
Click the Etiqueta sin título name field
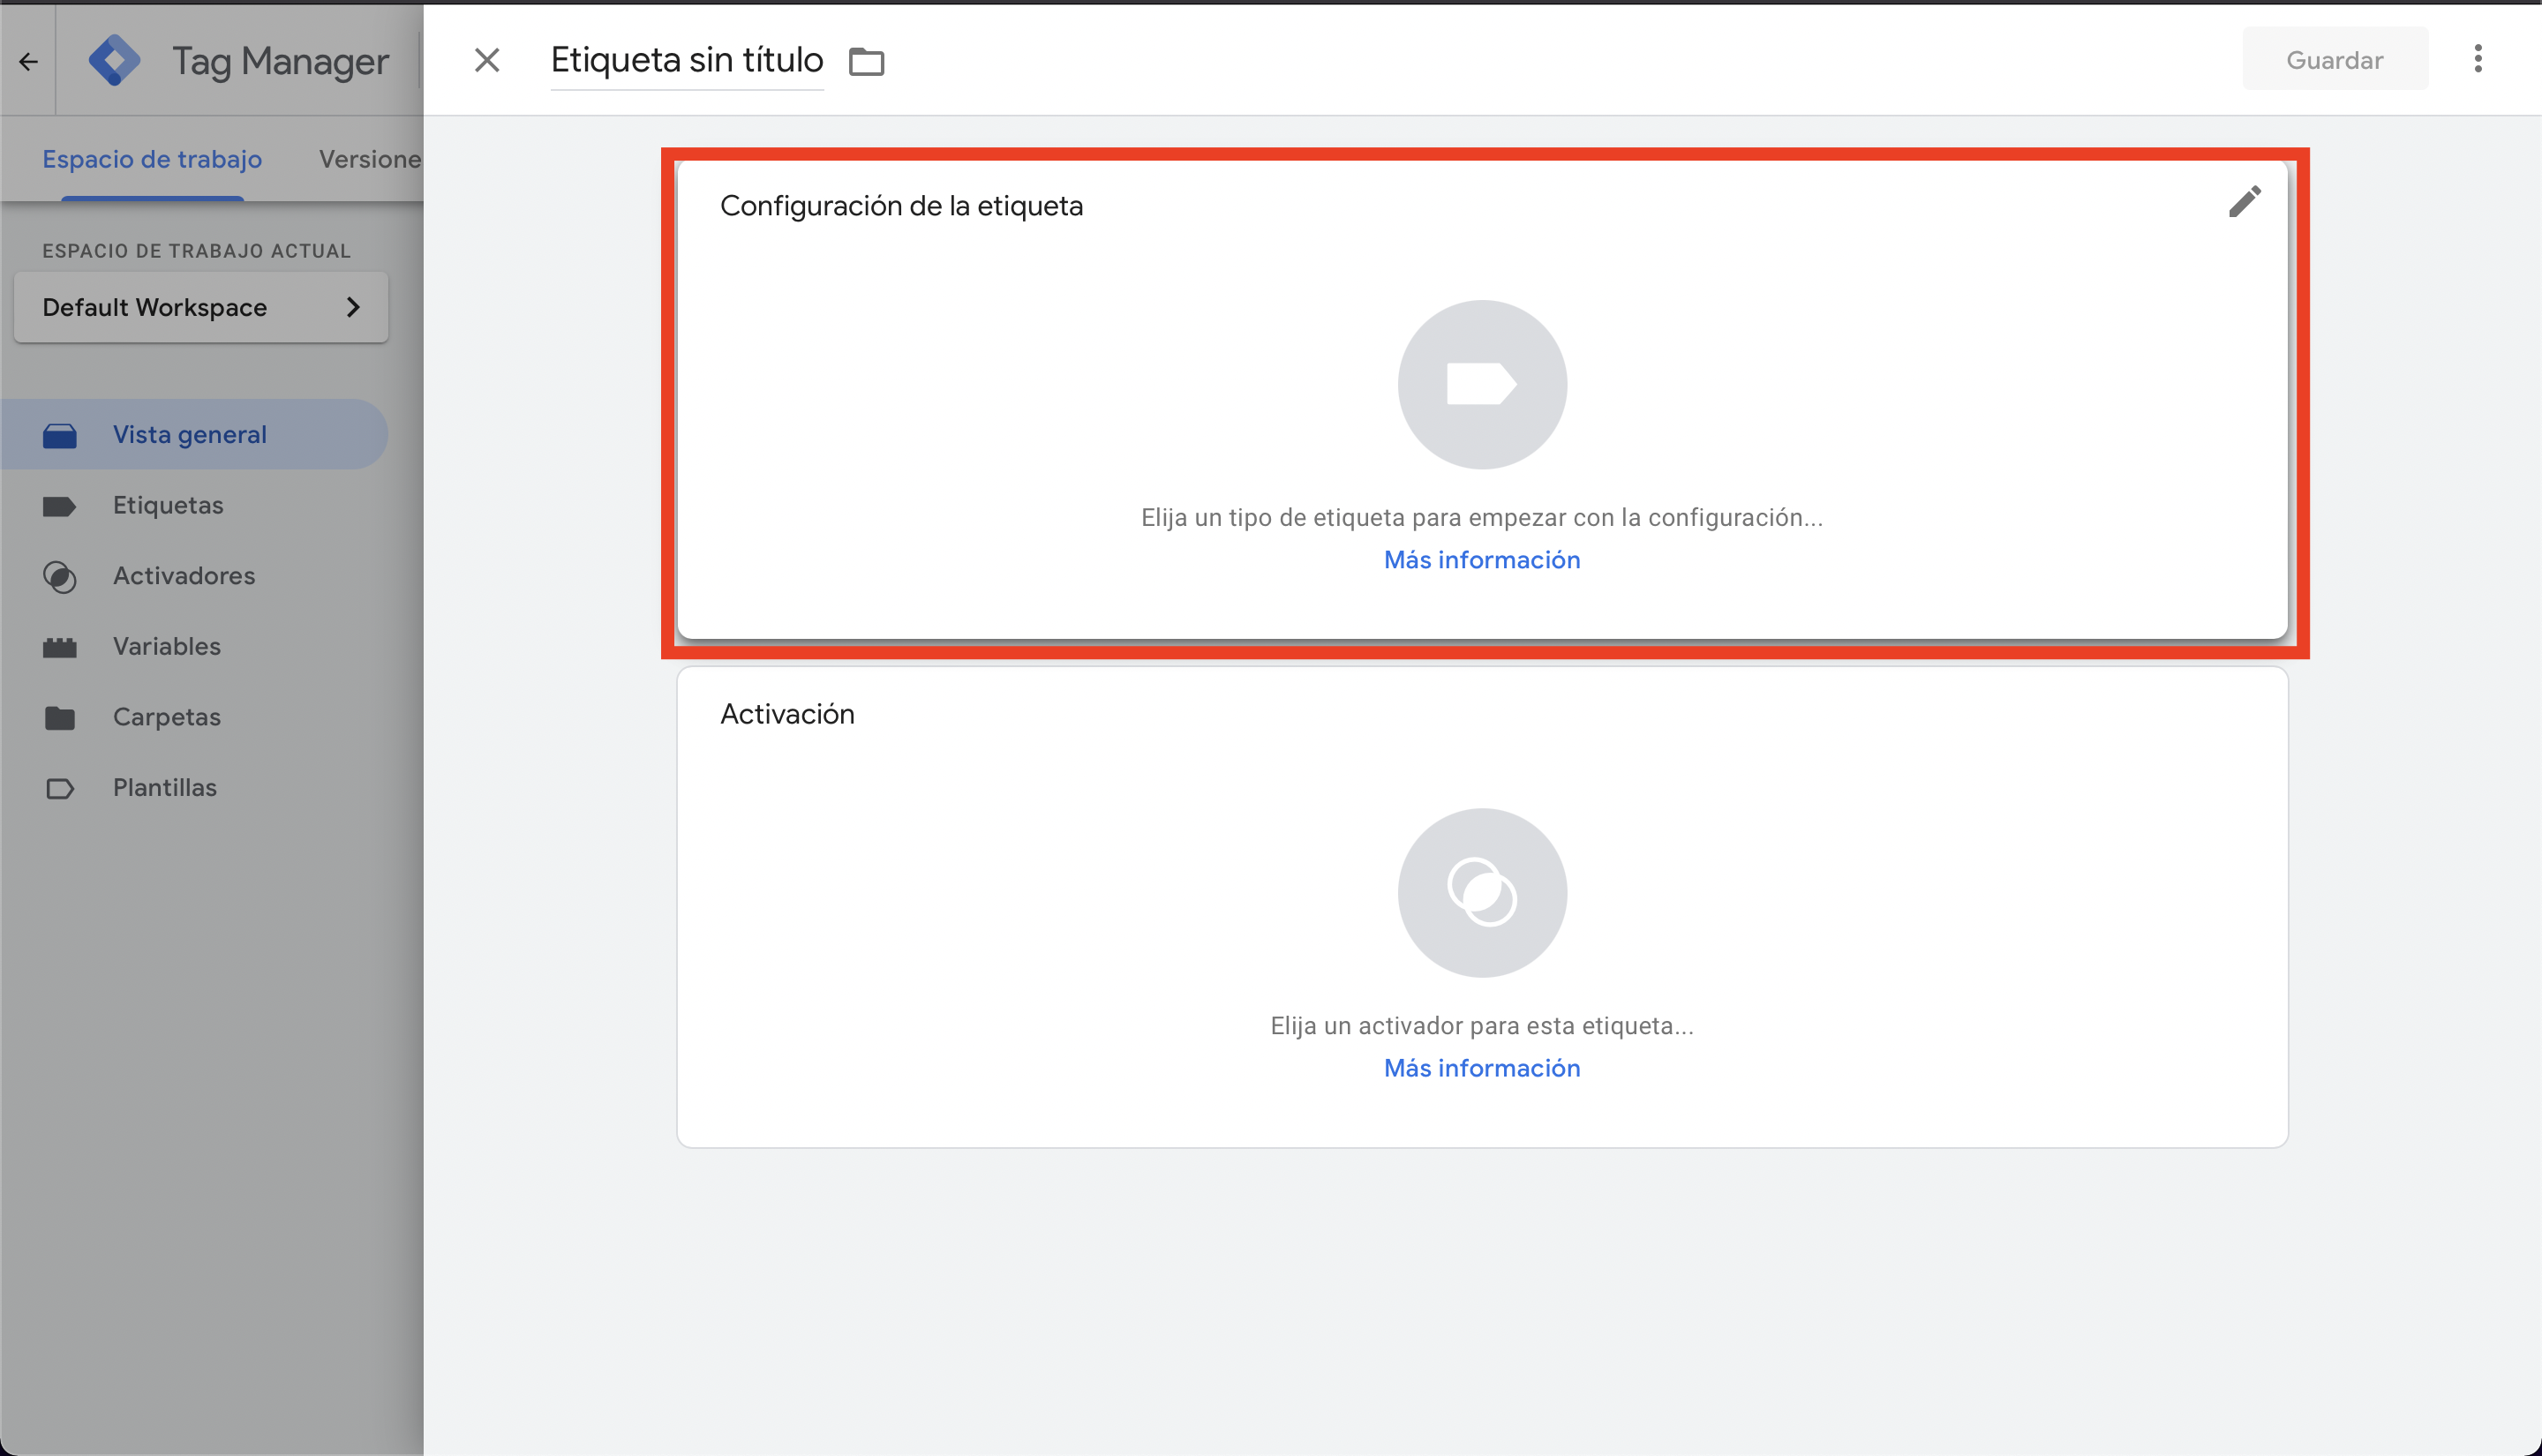tap(686, 61)
